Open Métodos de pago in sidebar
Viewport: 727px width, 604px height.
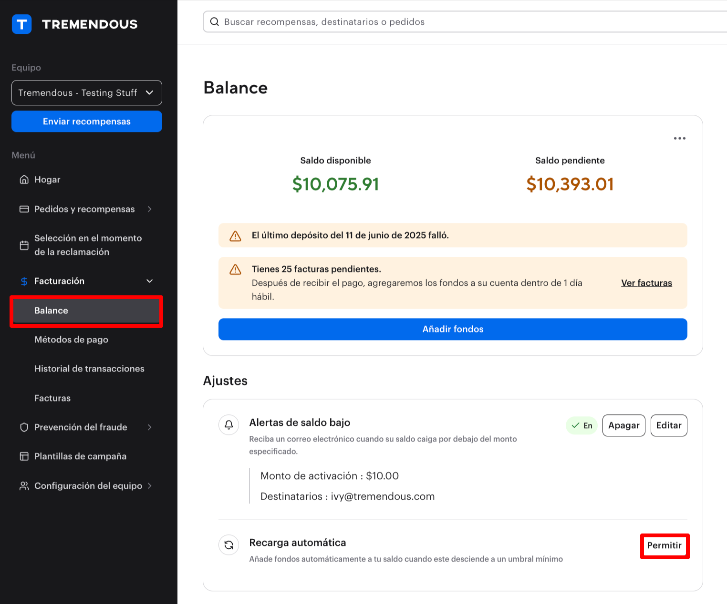(x=71, y=340)
